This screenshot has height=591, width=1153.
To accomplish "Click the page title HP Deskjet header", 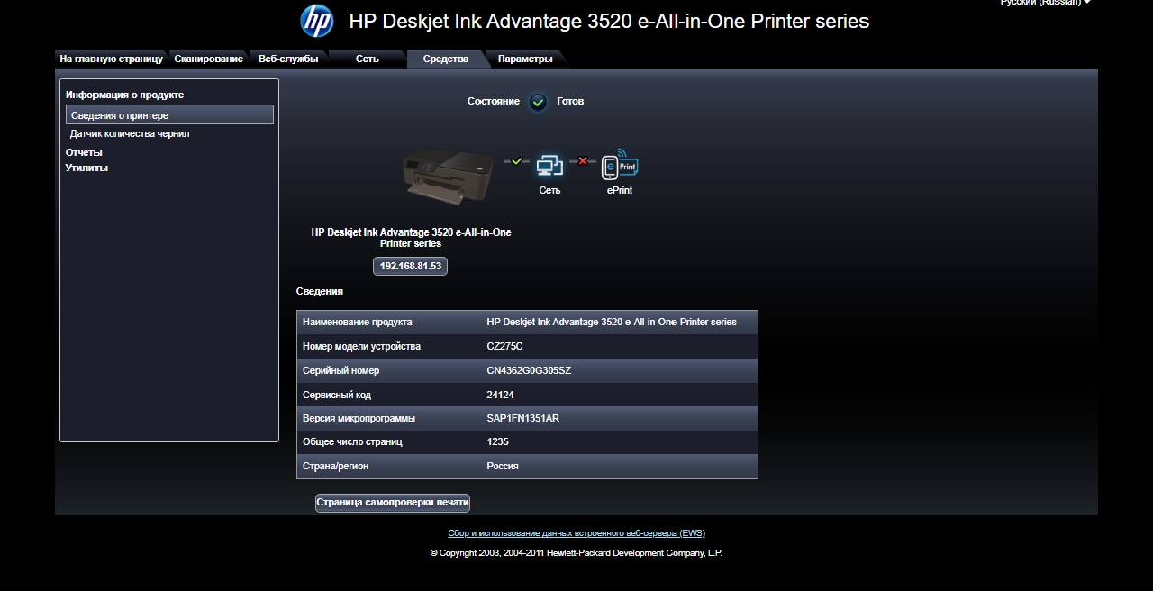I will click(x=609, y=21).
